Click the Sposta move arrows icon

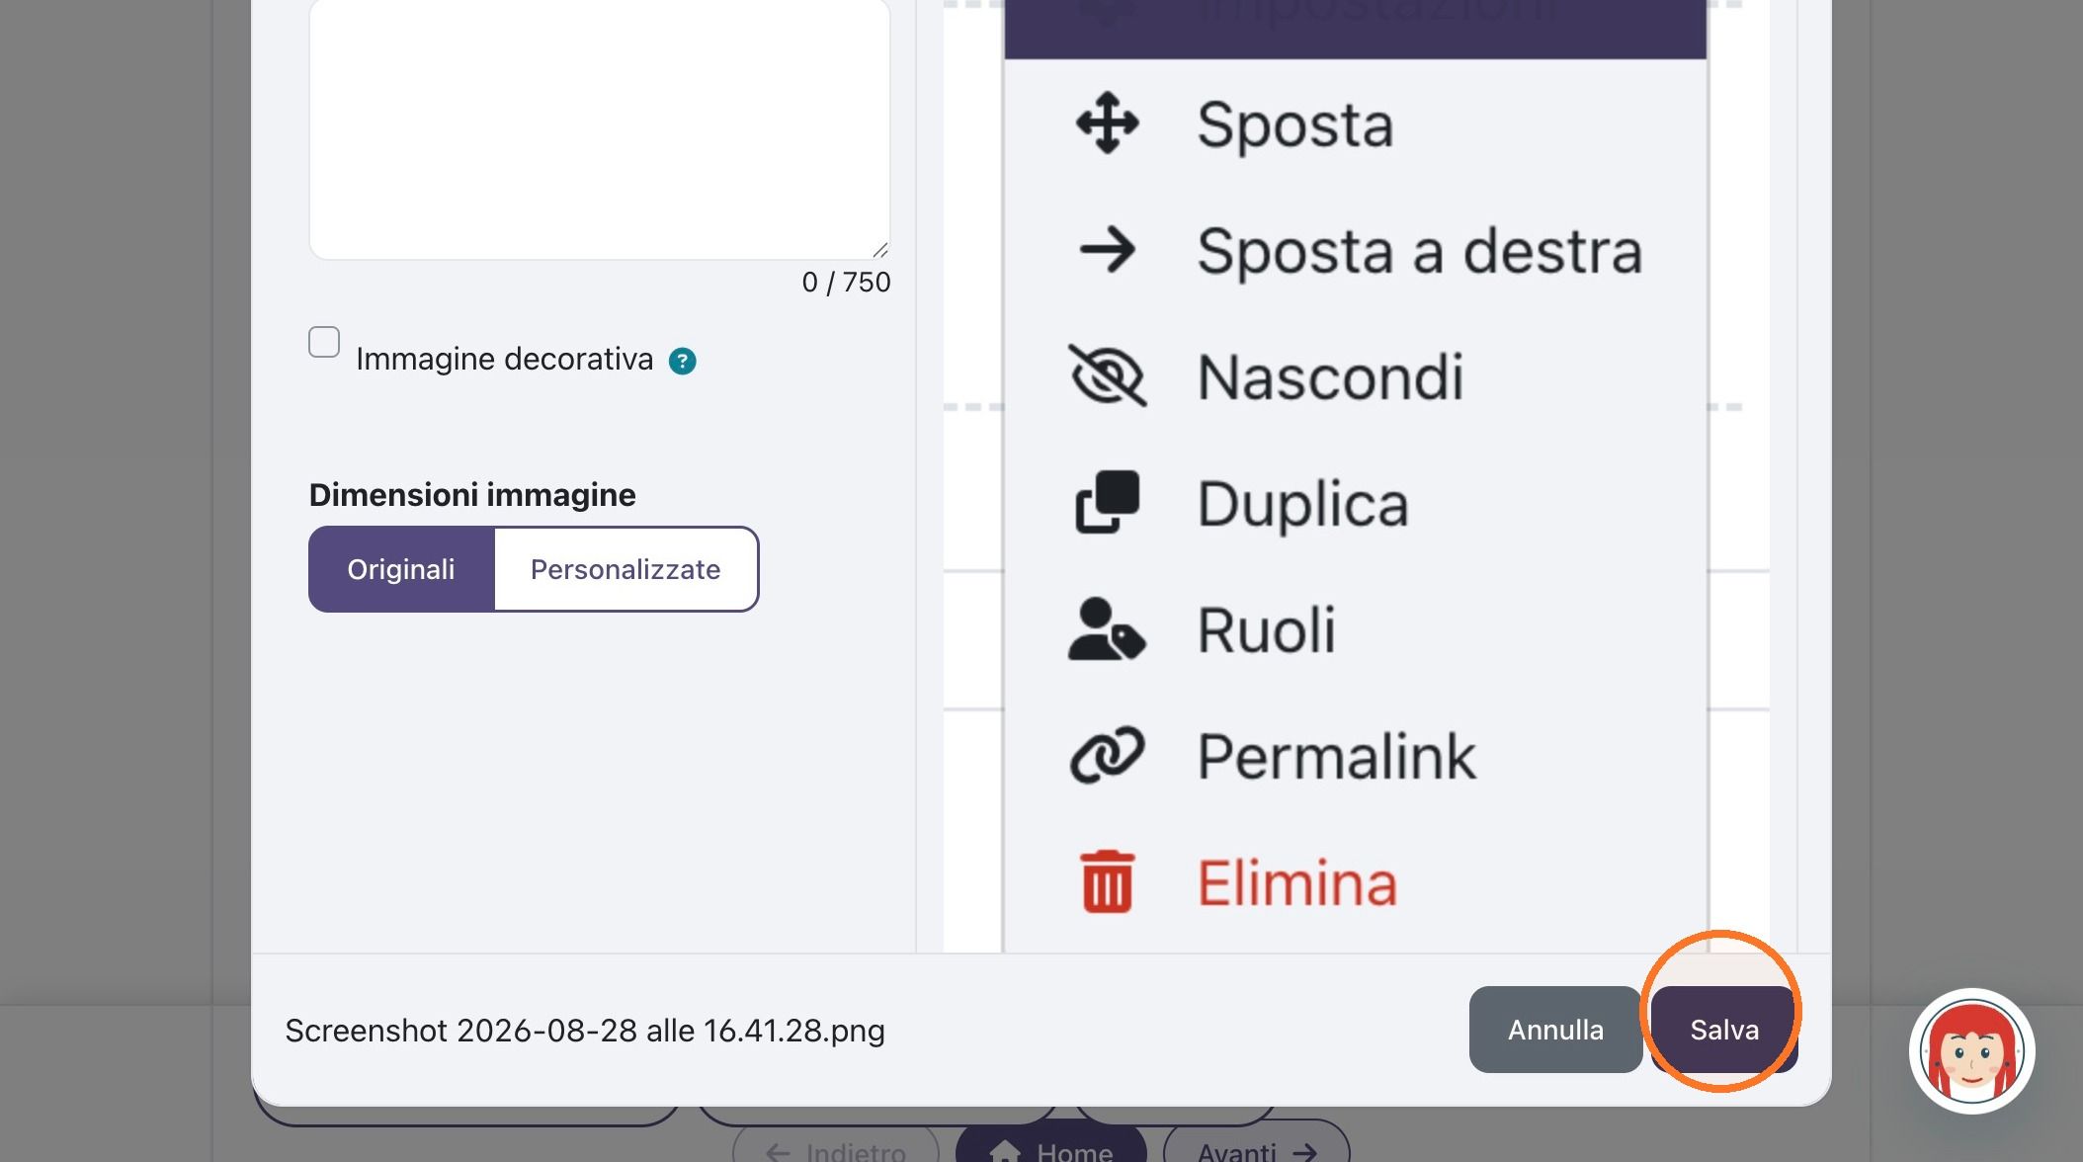[x=1107, y=124]
